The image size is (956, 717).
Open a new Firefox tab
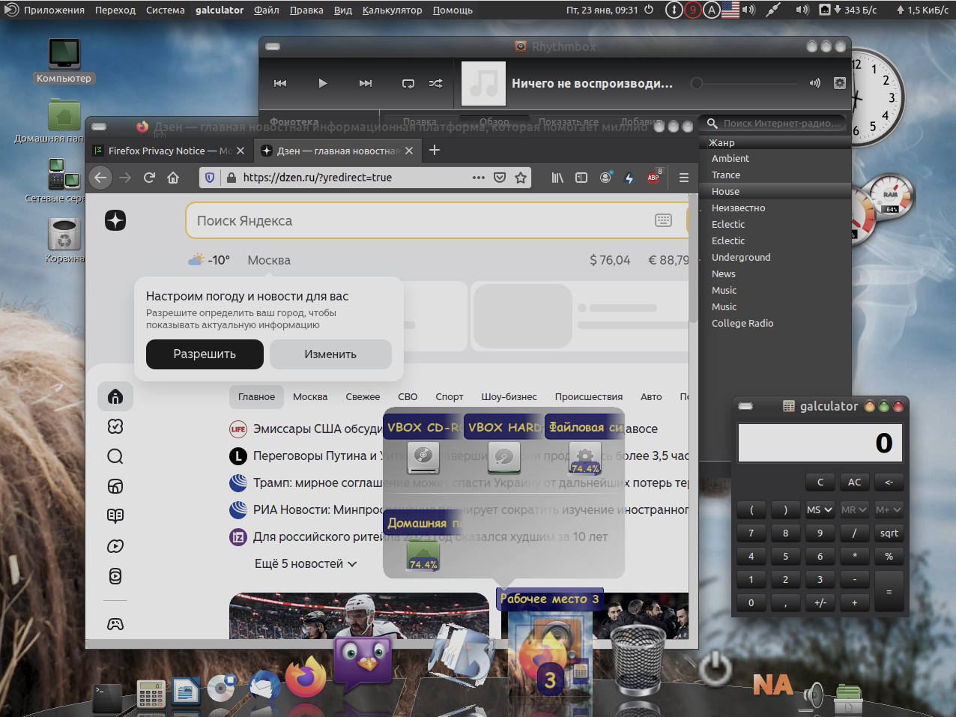point(435,151)
